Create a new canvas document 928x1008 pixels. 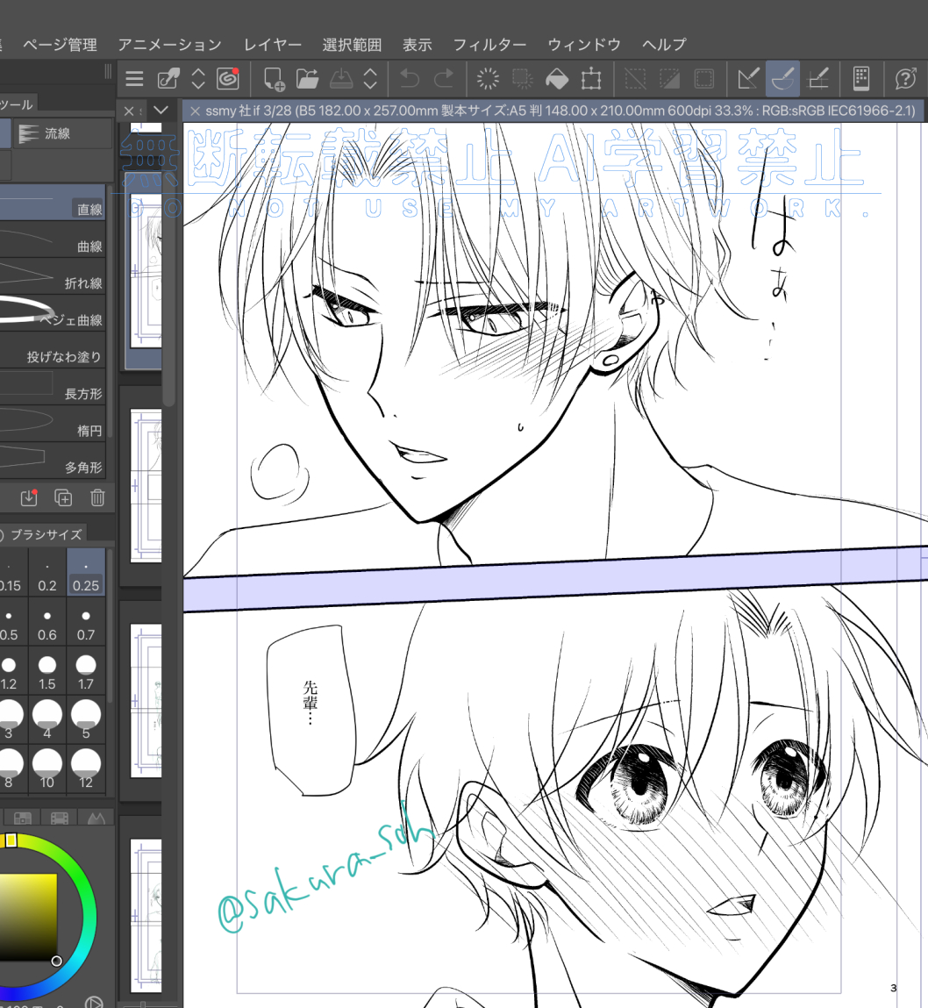[274, 79]
